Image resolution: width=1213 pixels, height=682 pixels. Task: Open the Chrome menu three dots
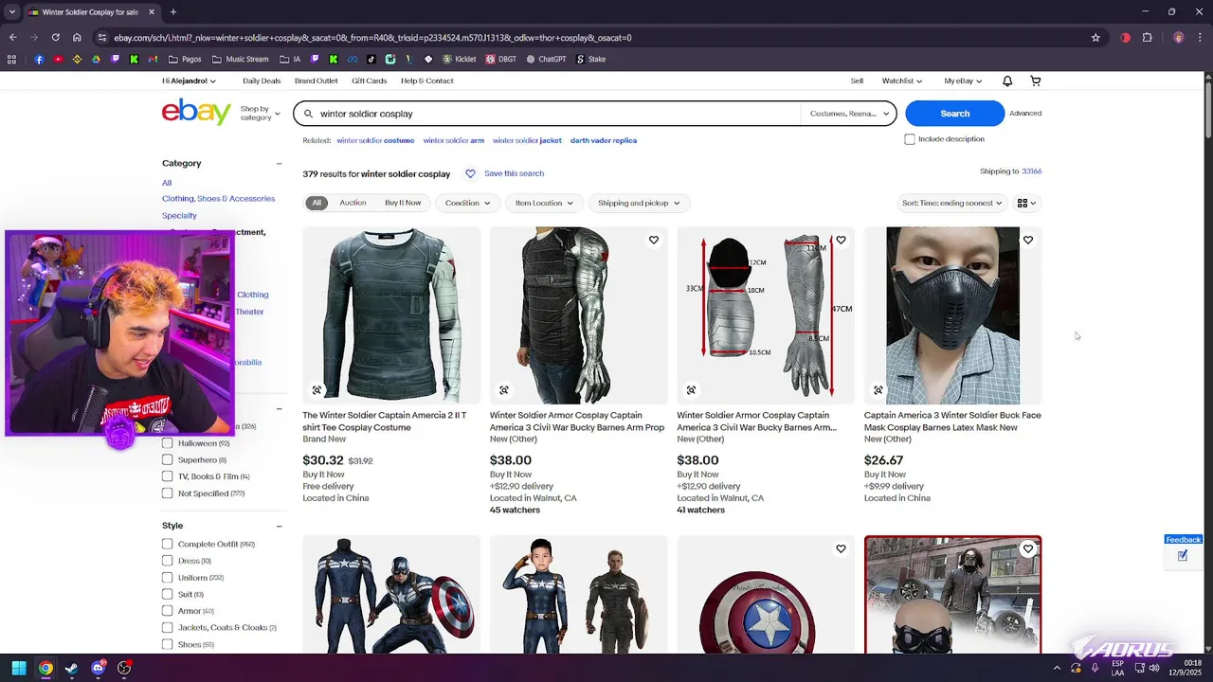pyautogui.click(x=1200, y=38)
